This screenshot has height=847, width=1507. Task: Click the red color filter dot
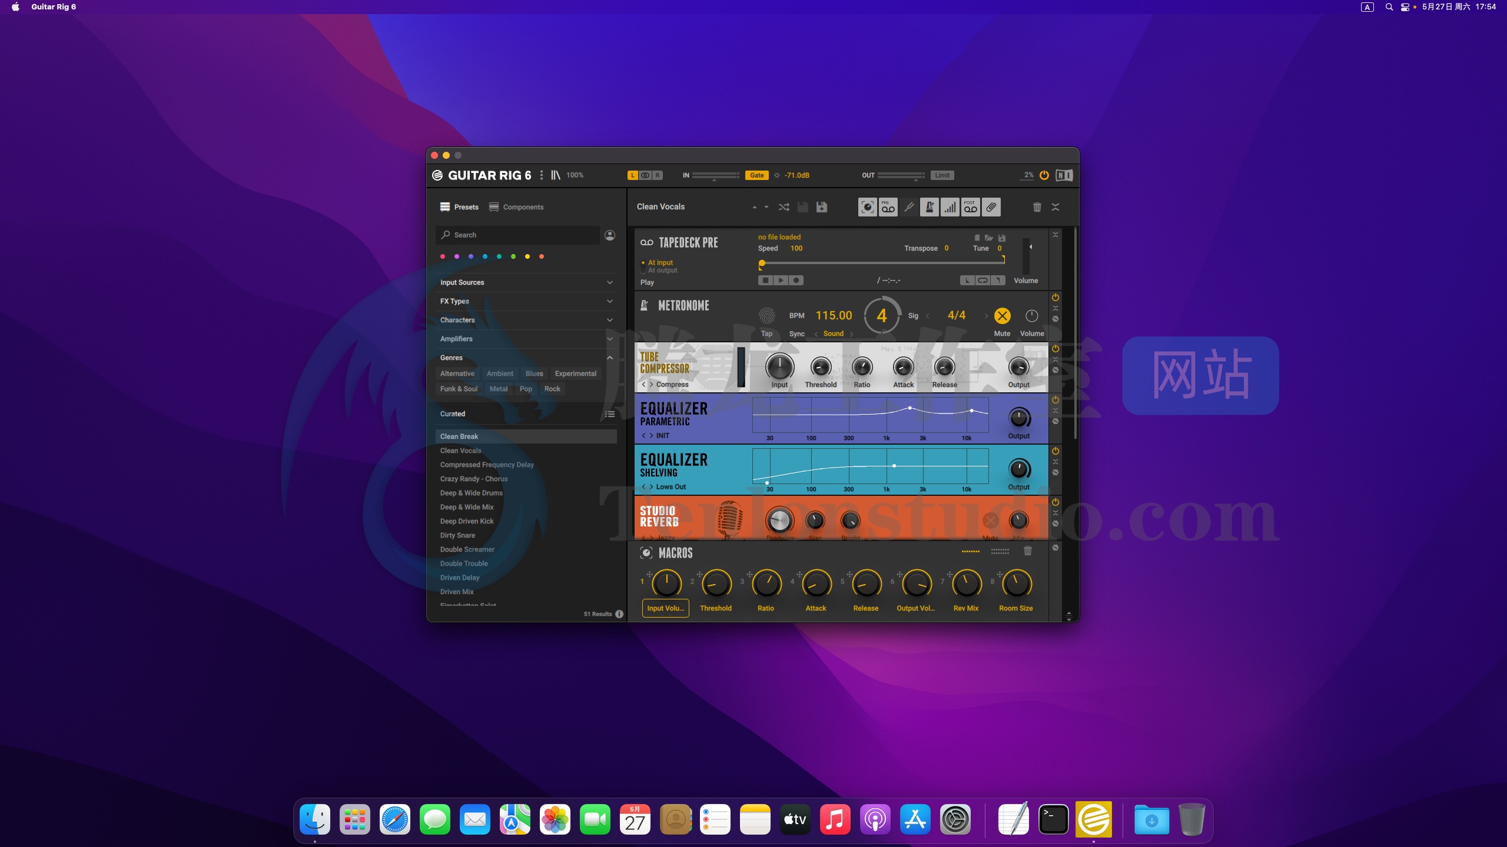[x=442, y=256]
